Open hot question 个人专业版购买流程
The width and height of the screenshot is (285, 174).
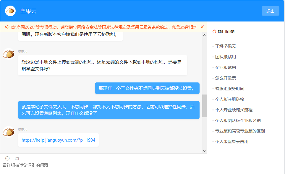pyautogui.click(x=234, y=110)
